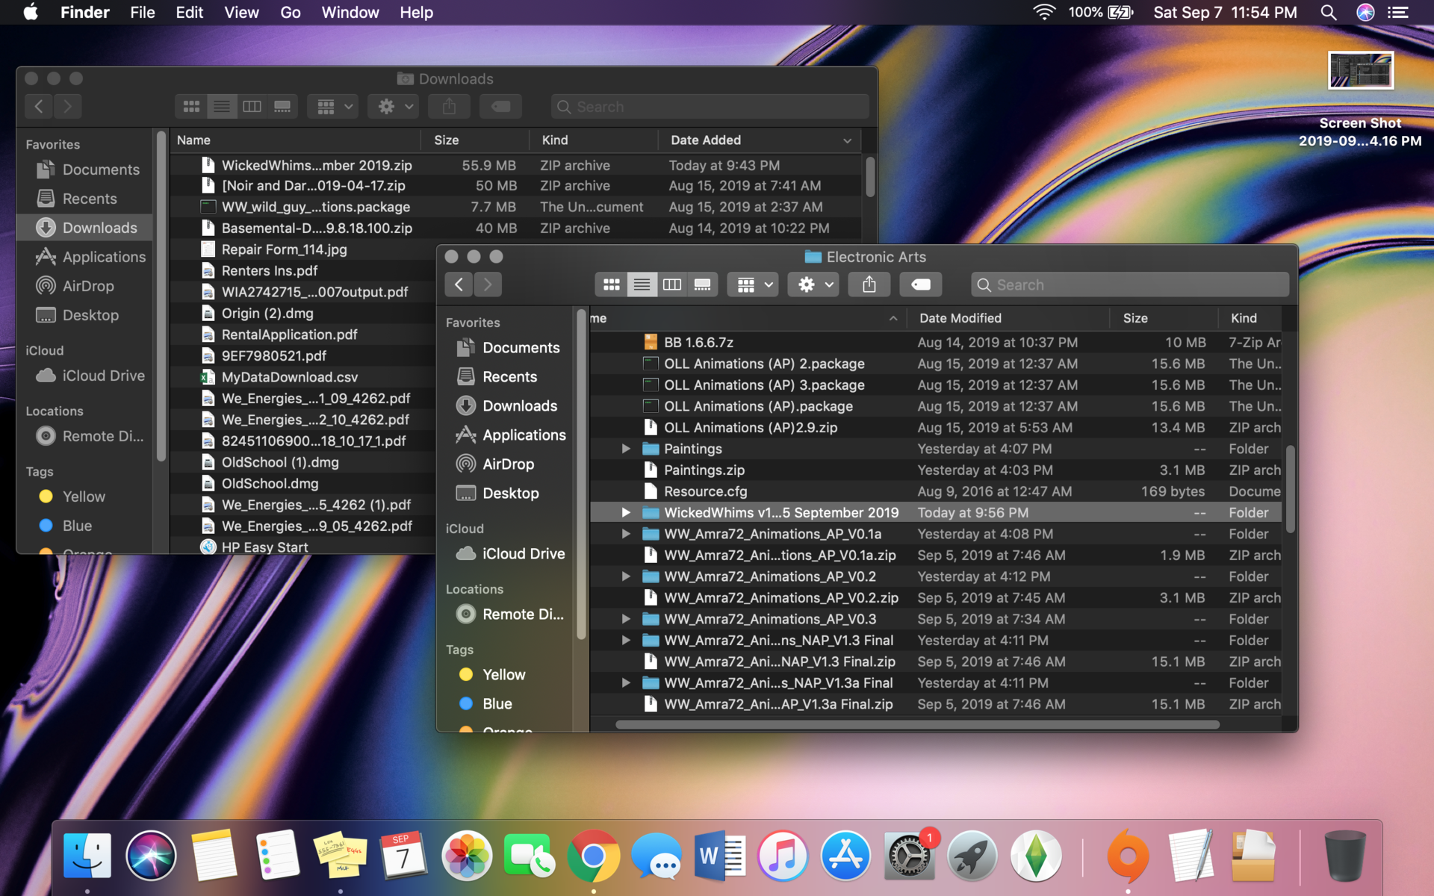This screenshot has height=896, width=1434.
Task: Select Resource.cfg file row
Action: pyautogui.click(x=936, y=491)
